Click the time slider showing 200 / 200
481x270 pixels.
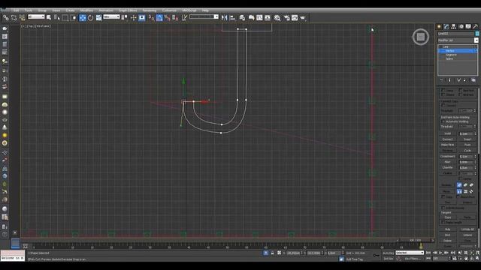[415, 240]
